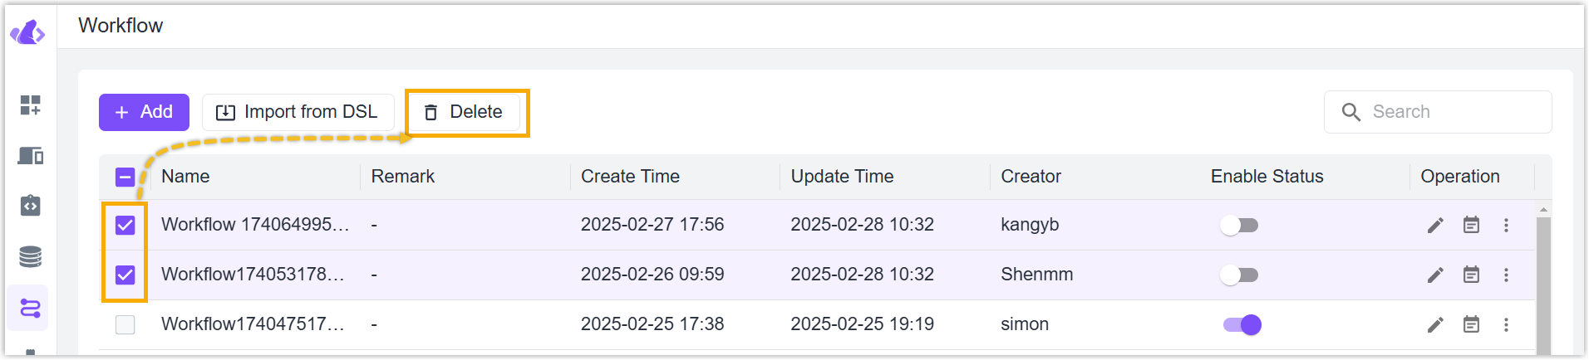Edit the simon workflow with pencil icon
Screen dimensions: 1589x360
[1435, 324]
